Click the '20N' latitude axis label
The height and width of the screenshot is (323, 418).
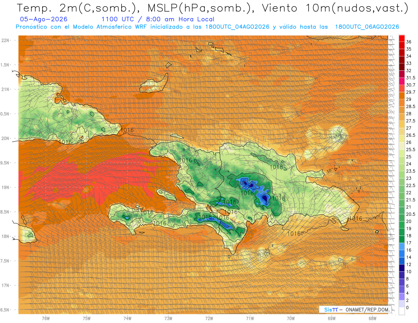click(x=5, y=138)
